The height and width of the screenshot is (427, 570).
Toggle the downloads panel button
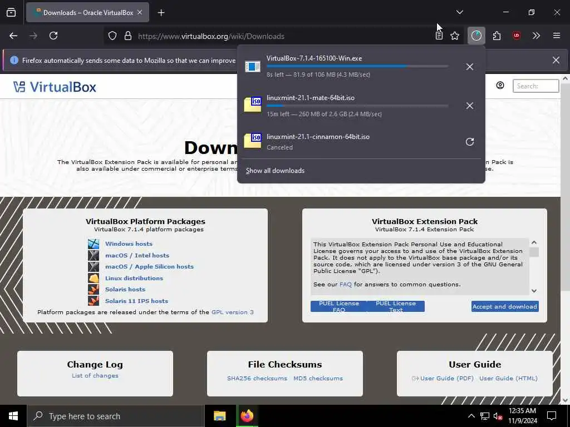tap(476, 36)
